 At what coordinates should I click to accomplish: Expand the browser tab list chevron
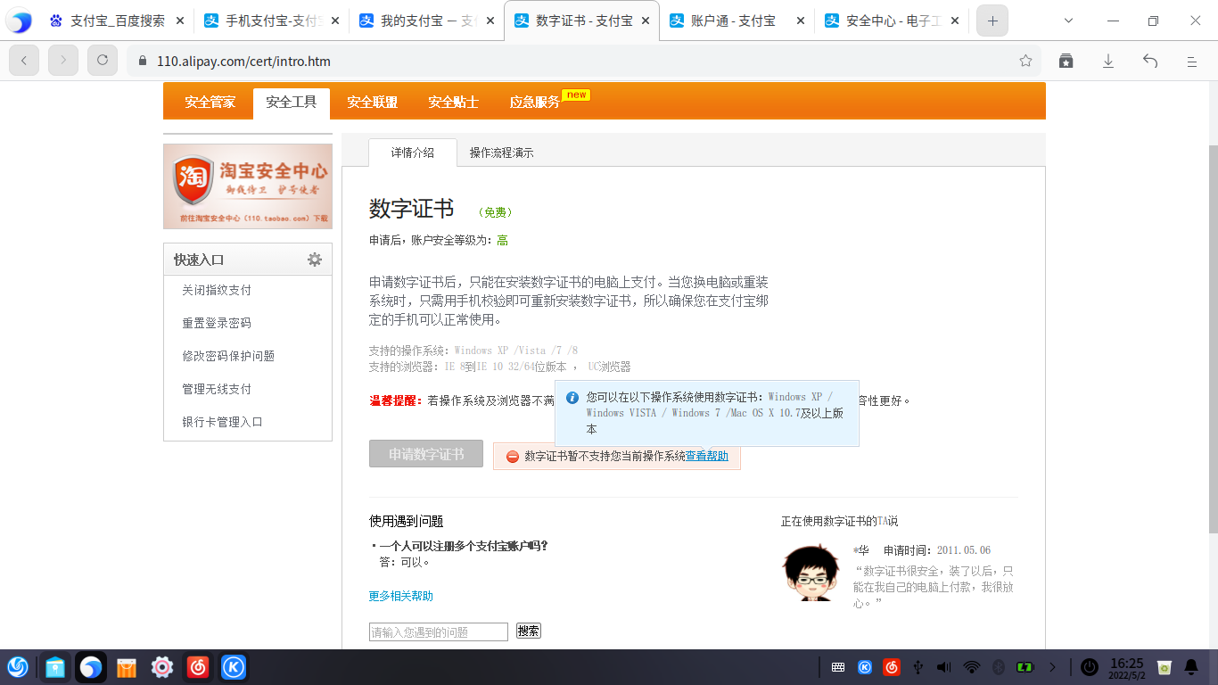1066,20
